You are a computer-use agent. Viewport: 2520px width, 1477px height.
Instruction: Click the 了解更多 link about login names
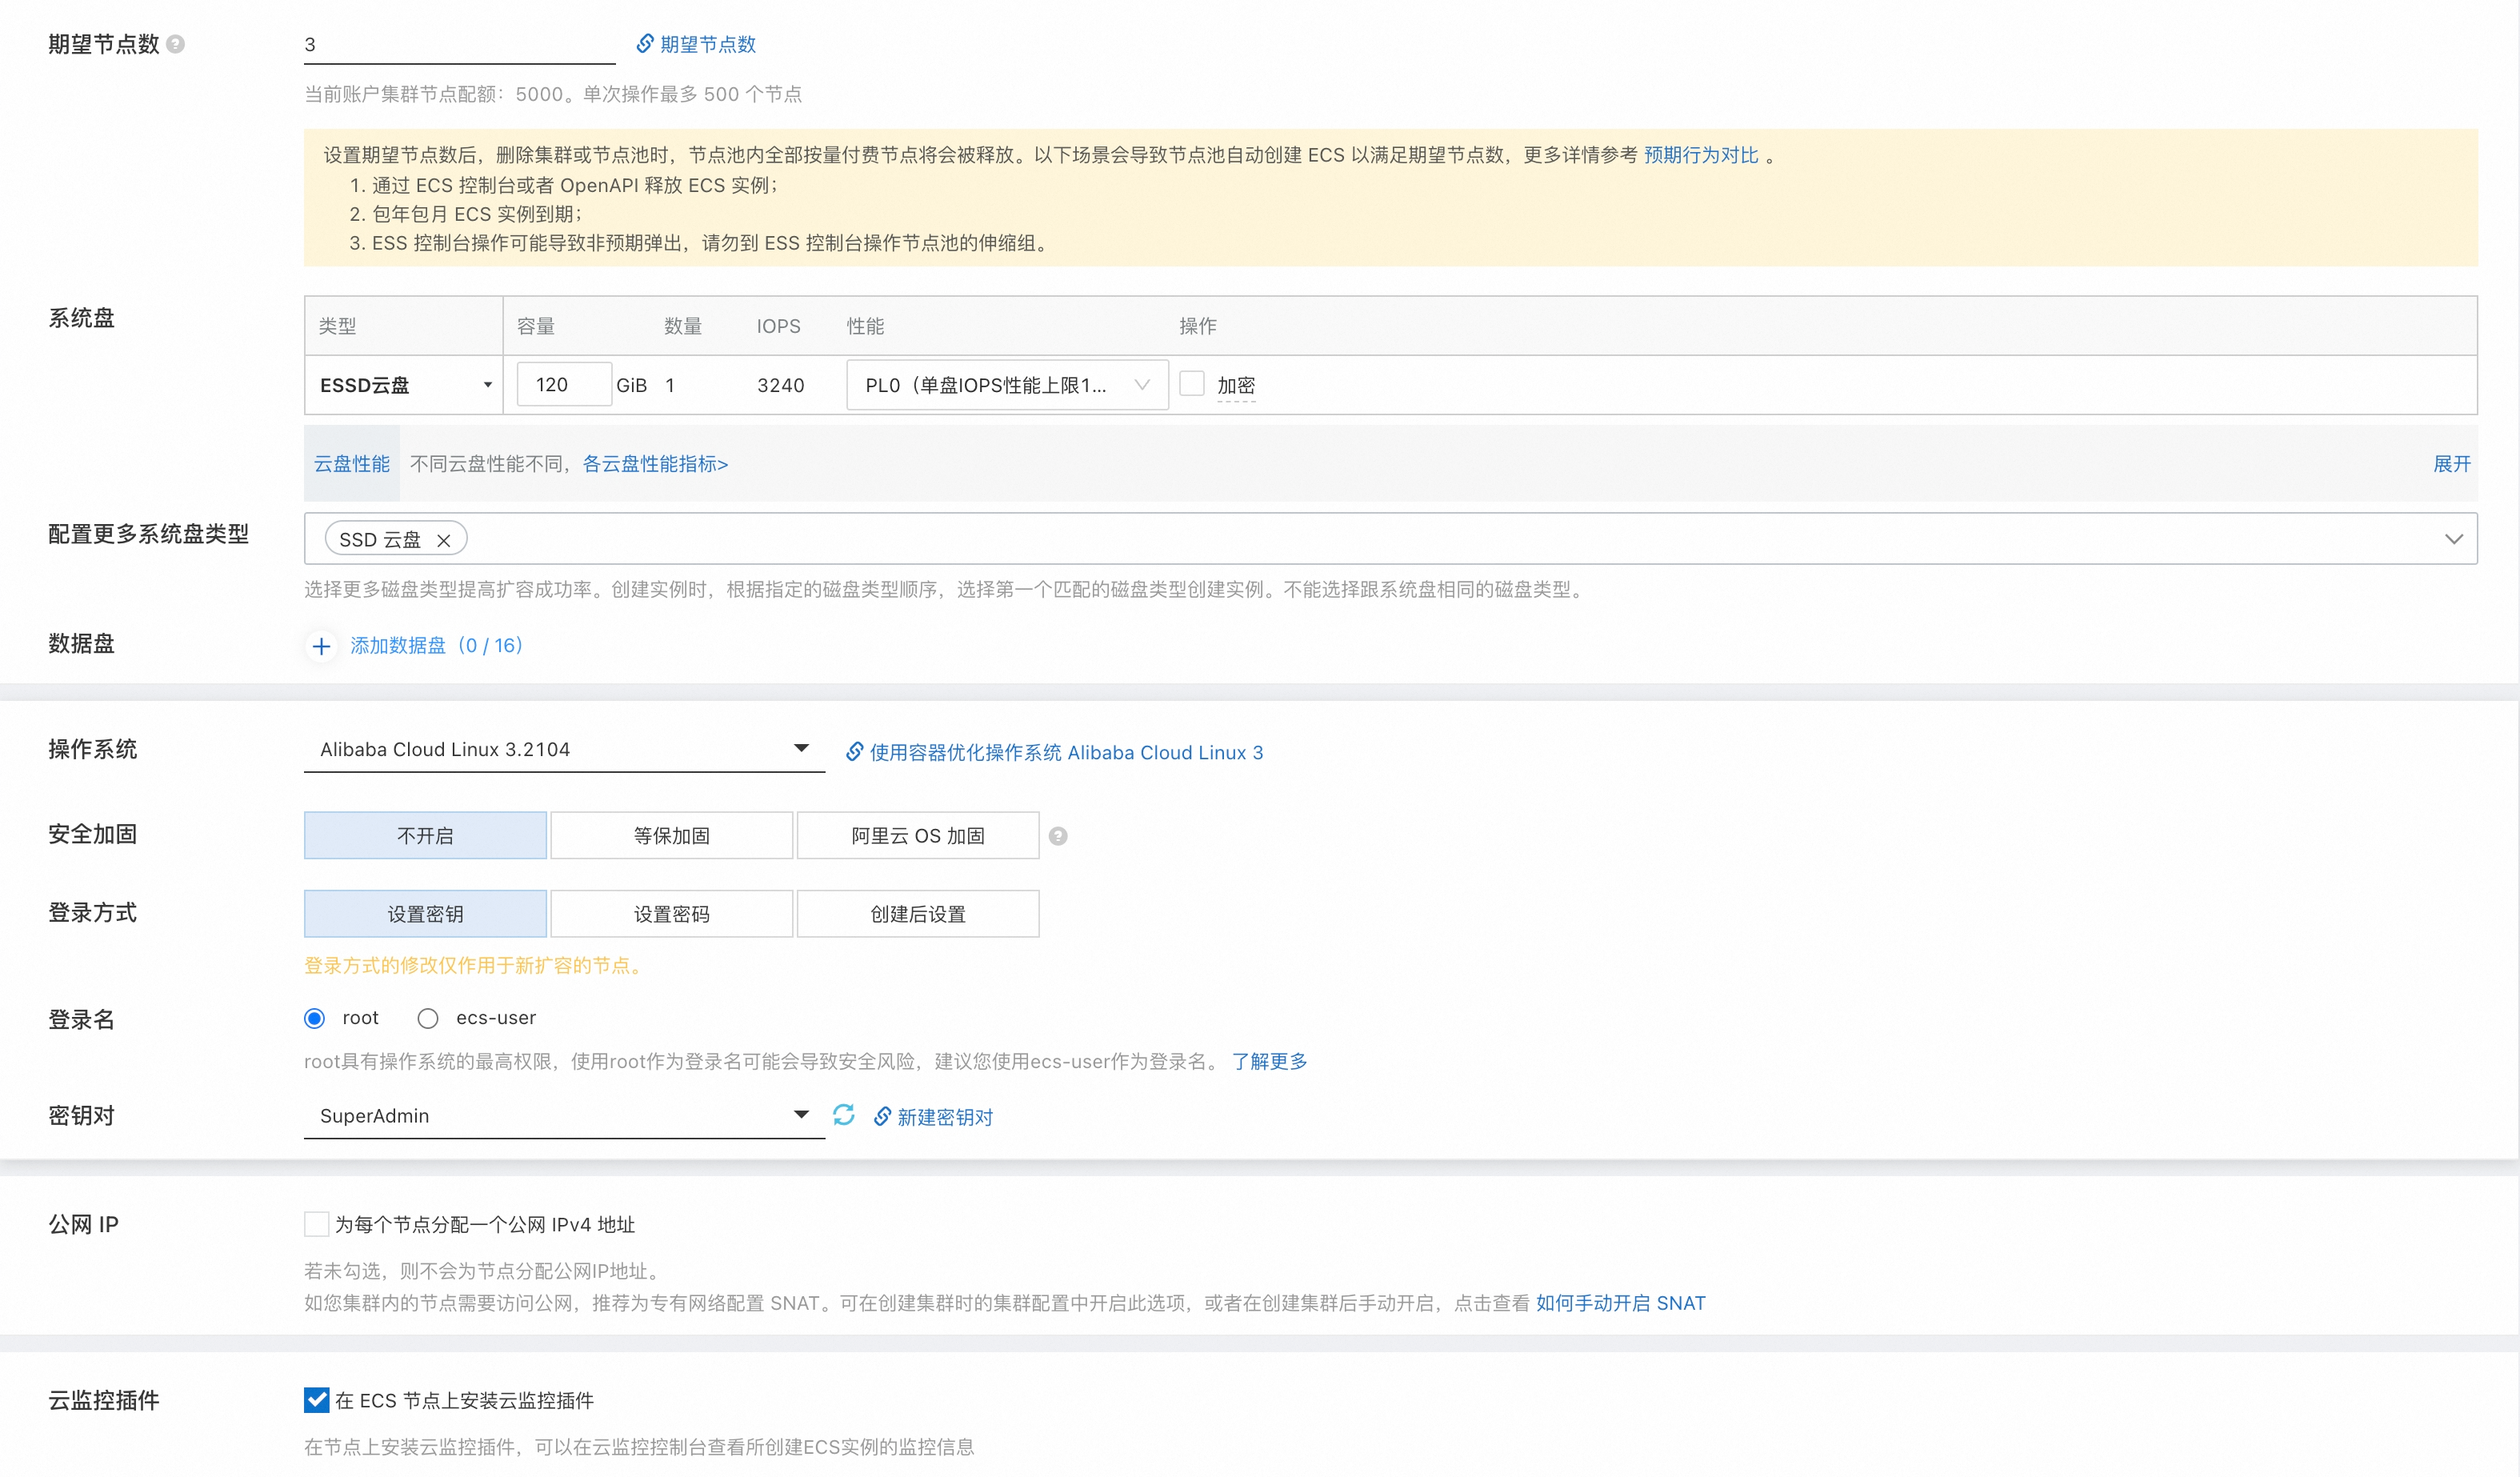click(1269, 1061)
